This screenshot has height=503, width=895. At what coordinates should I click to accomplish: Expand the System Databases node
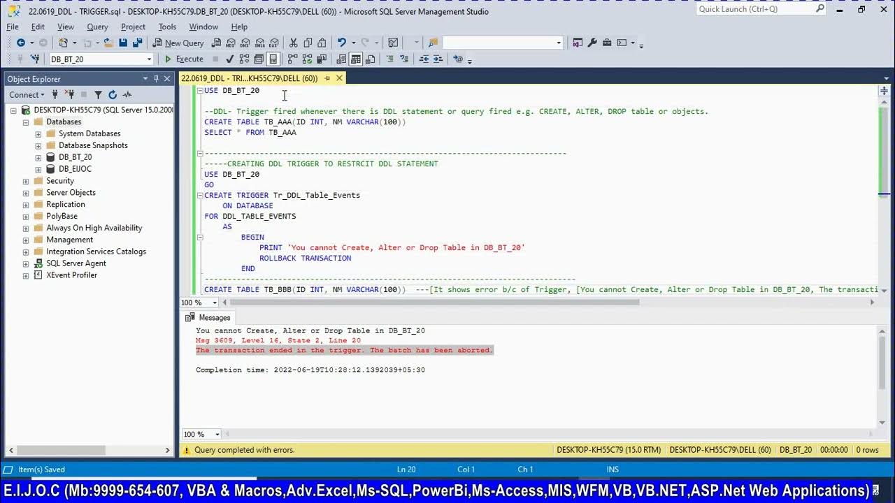pyautogui.click(x=38, y=133)
